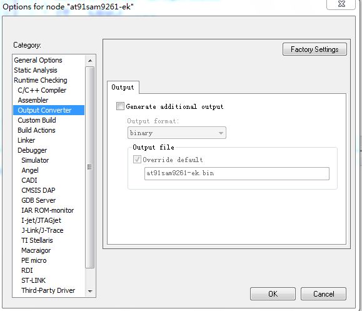
Task: Open the Output format binary dropdown
Action: click(176, 133)
